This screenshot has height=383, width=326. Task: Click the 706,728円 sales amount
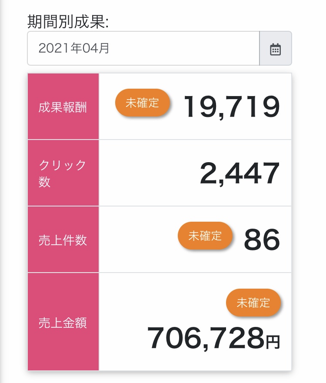click(x=214, y=338)
